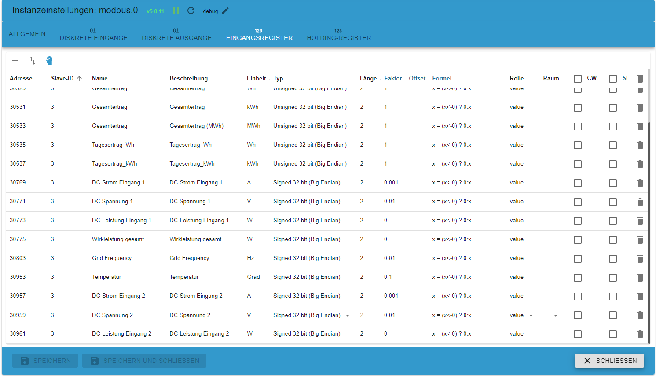Viewport: 656px width, 376px height.
Task: Click the Faktor column header
Action: tap(393, 79)
